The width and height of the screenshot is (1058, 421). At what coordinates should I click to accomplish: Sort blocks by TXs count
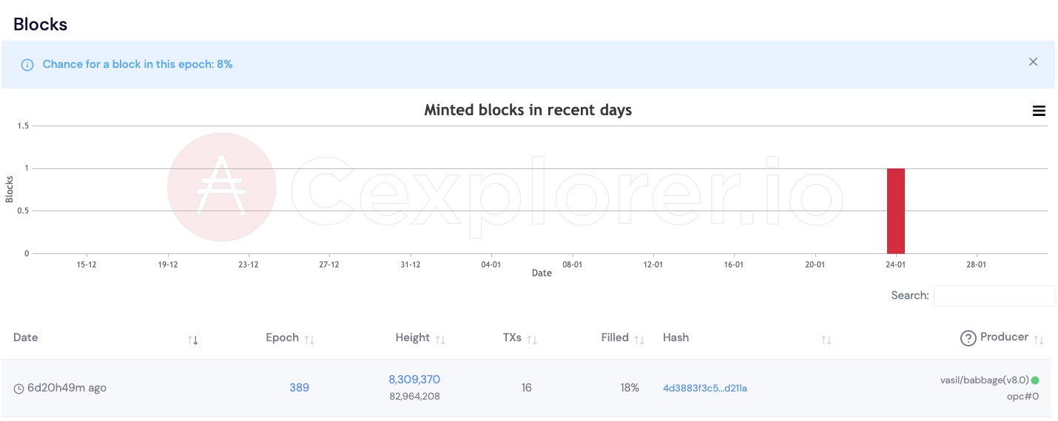[531, 340]
